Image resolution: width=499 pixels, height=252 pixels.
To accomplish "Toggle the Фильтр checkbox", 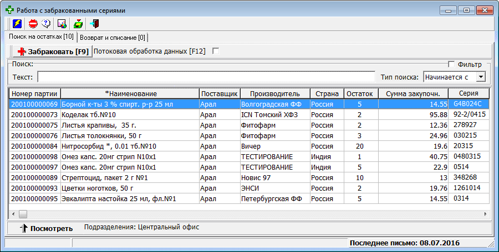I will (451, 64).
